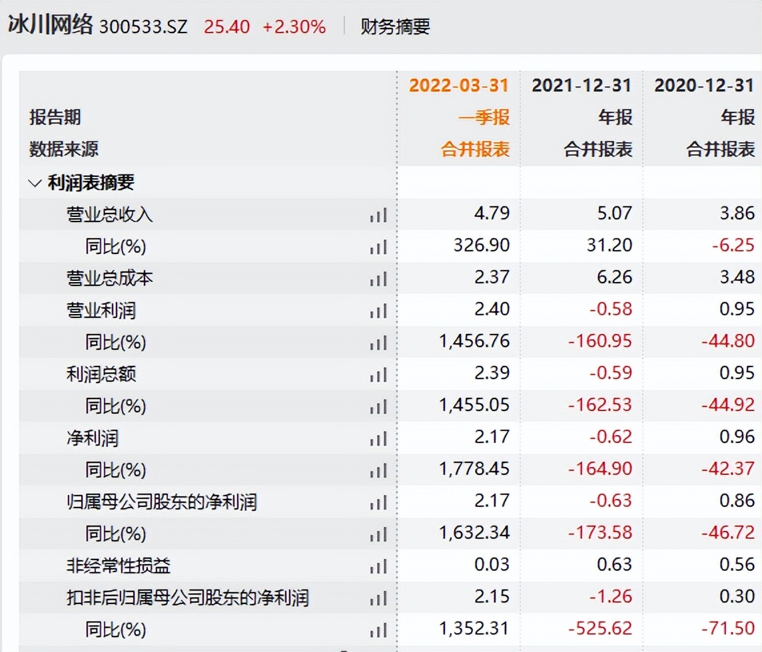Screen dimensions: 762x652
Task: Click the red value -162.53
Action: click(x=600, y=405)
